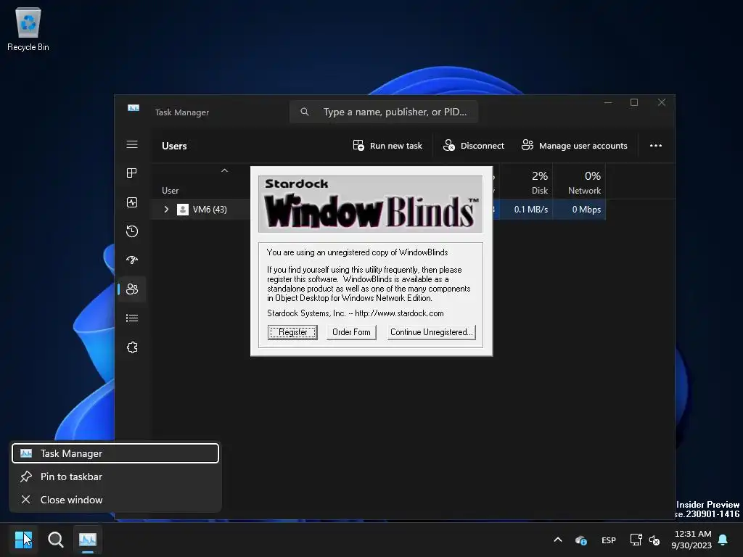Click the muted volume tray icon
743x557 pixels.
point(654,540)
